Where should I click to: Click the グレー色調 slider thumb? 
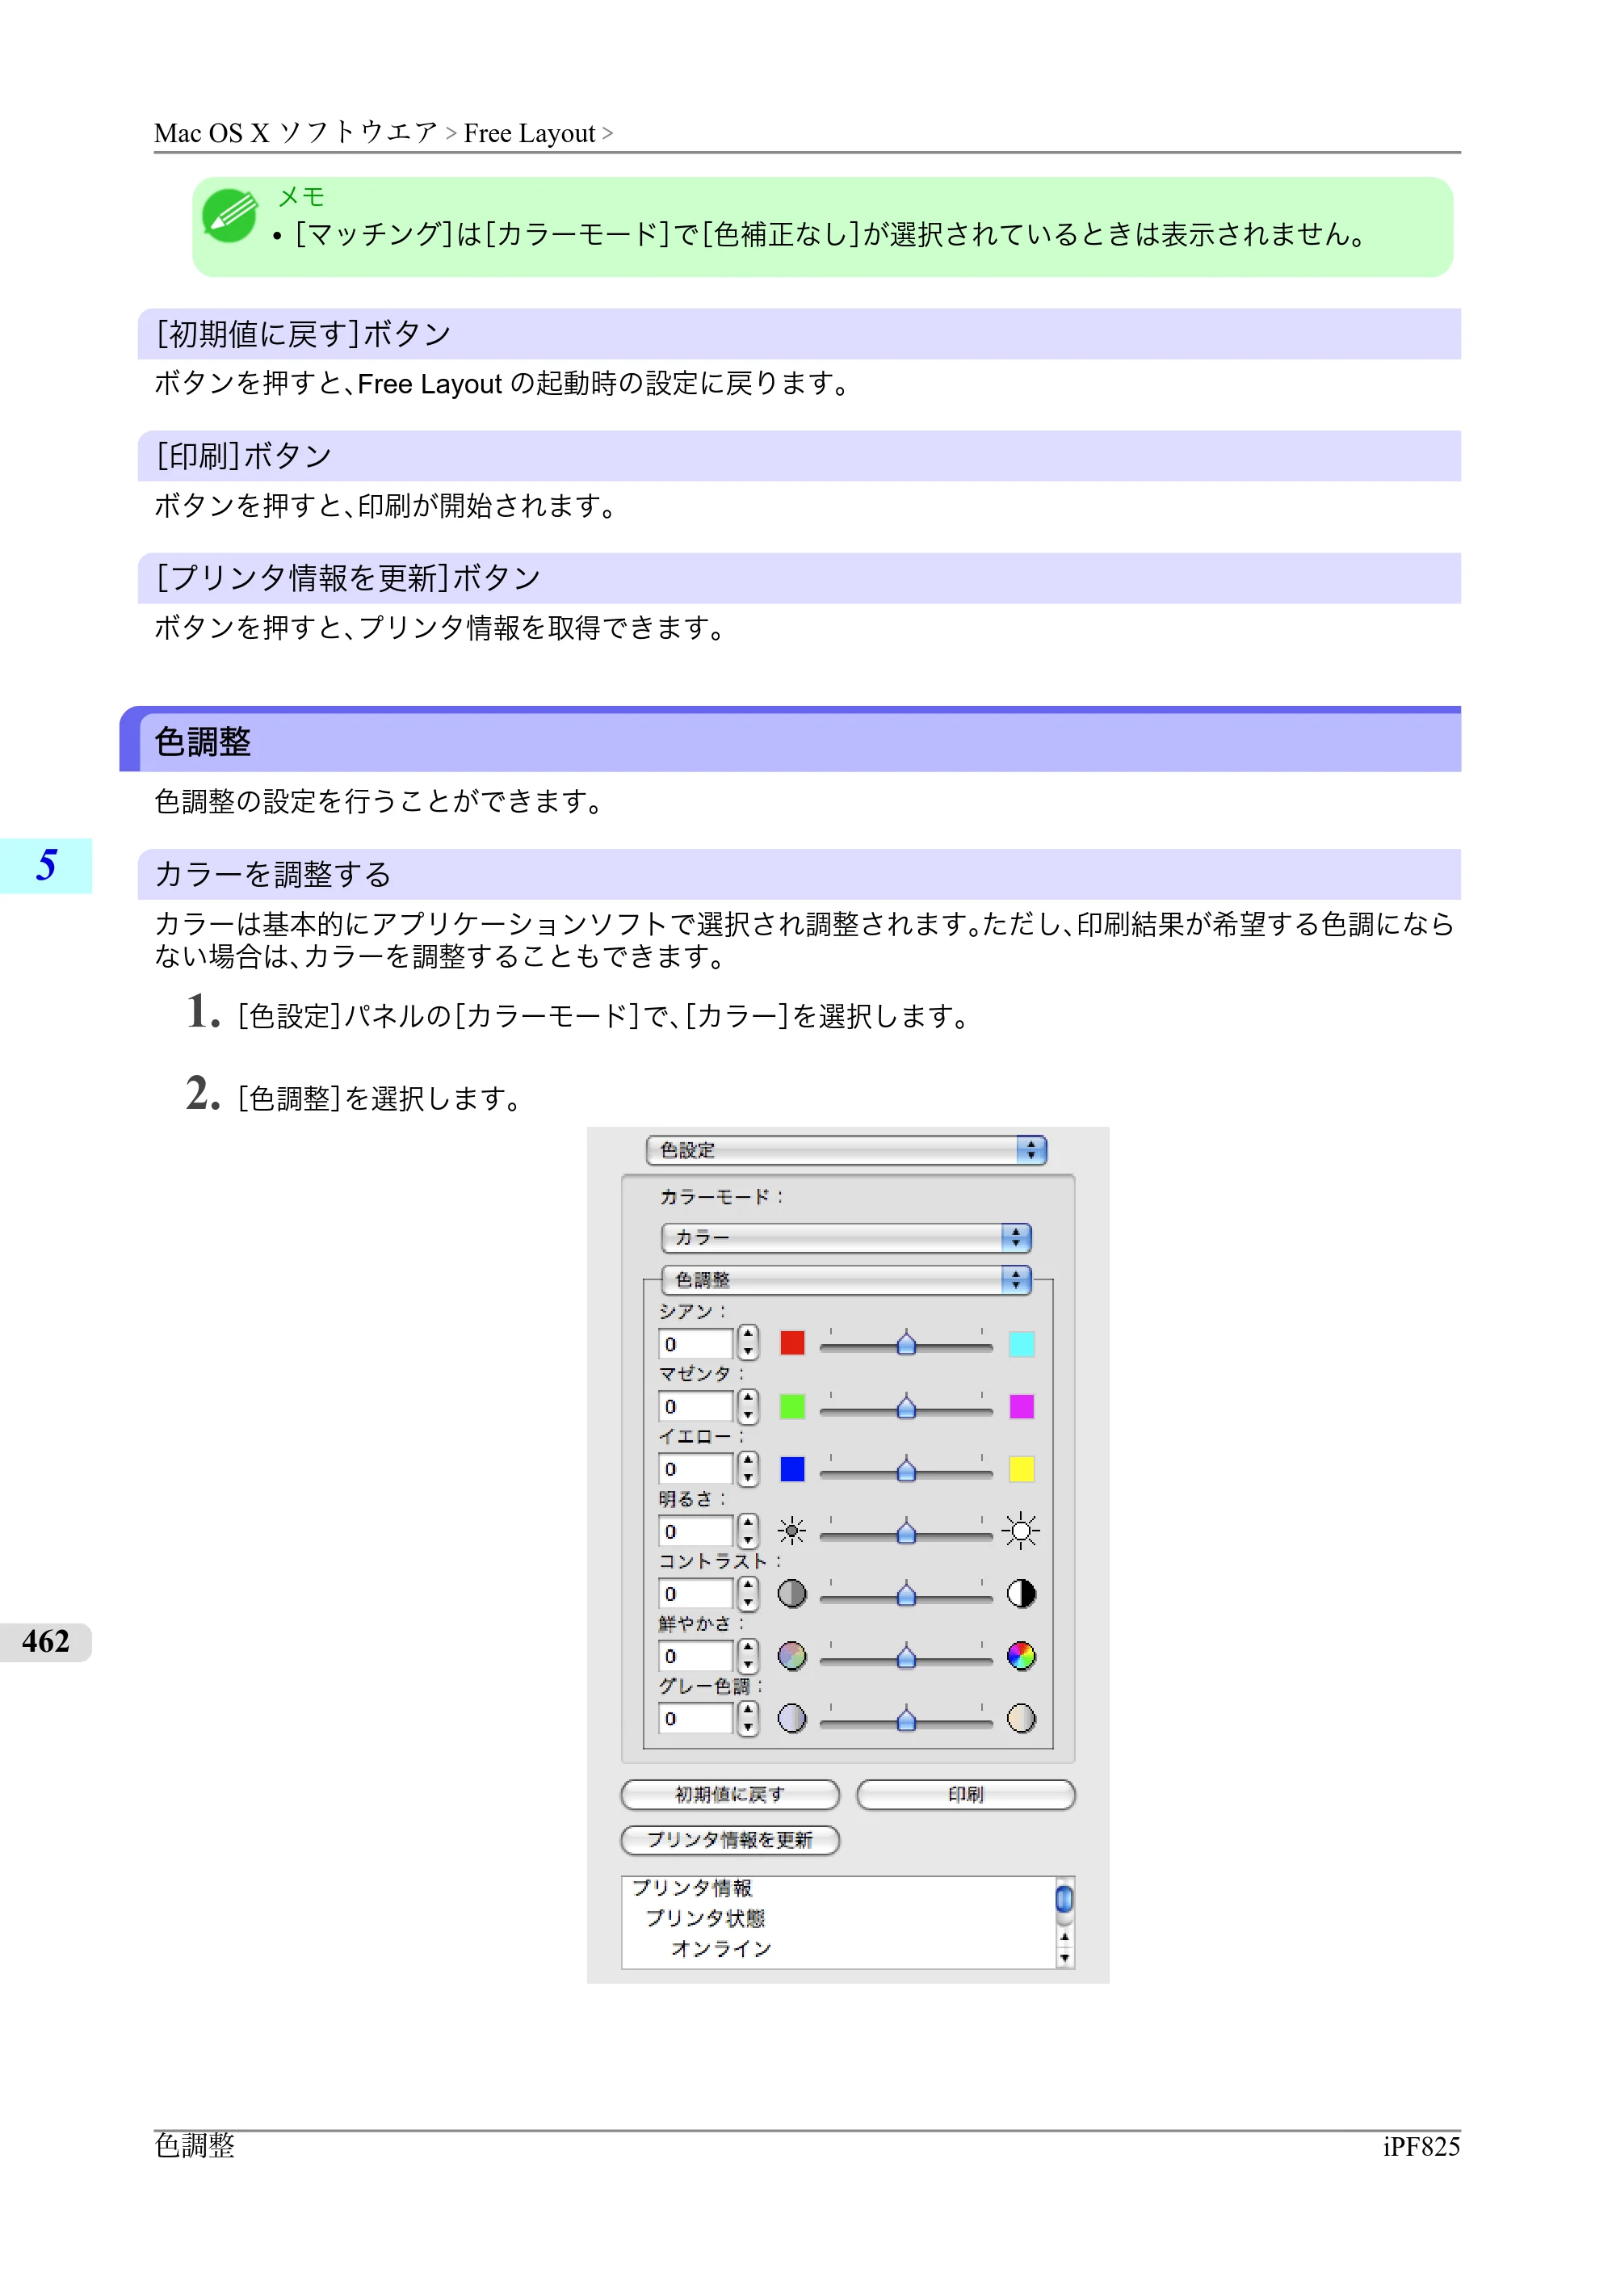tap(906, 1720)
